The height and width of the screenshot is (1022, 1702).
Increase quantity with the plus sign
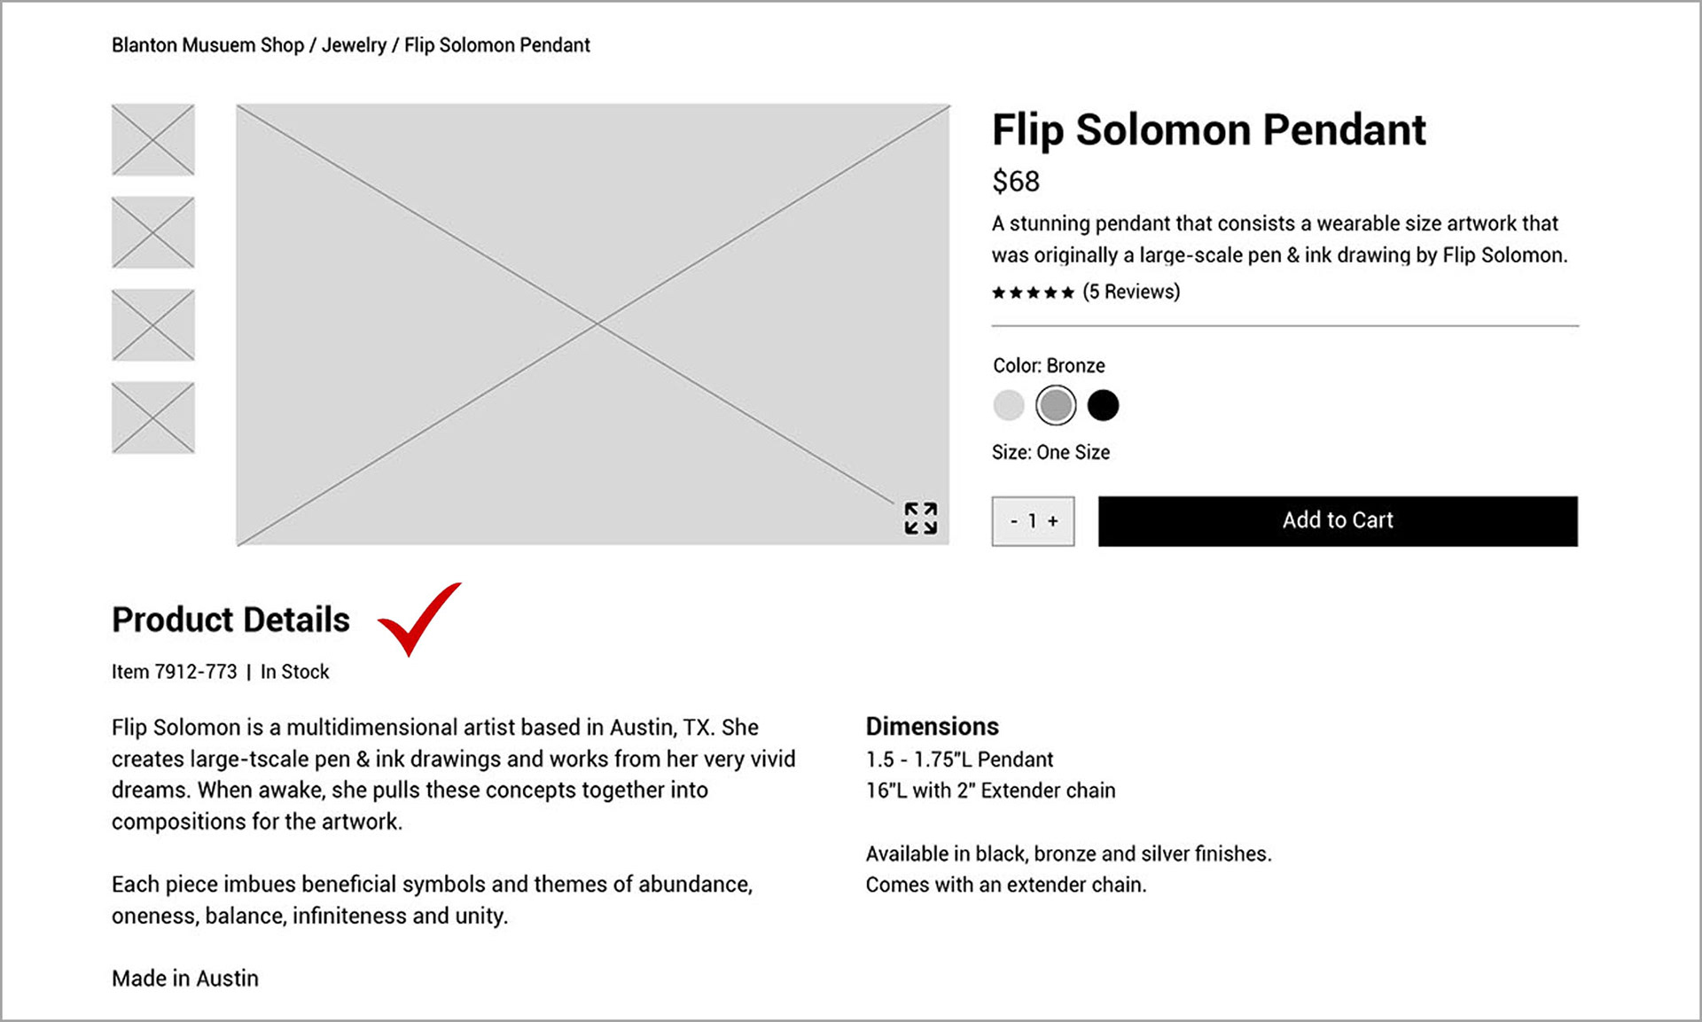pyautogui.click(x=1053, y=521)
